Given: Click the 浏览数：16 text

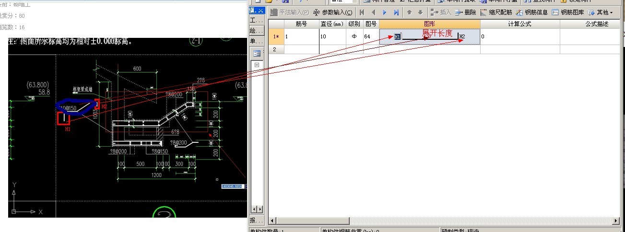Looking at the screenshot, I should (12, 27).
